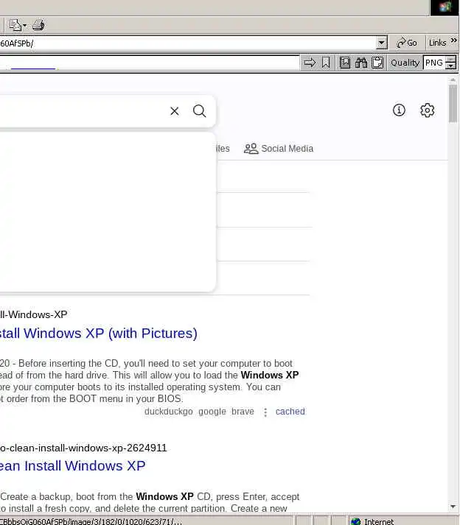Image resolution: width=460 pixels, height=525 pixels.
Task: Switch to the Social Media tab
Action: pos(279,148)
